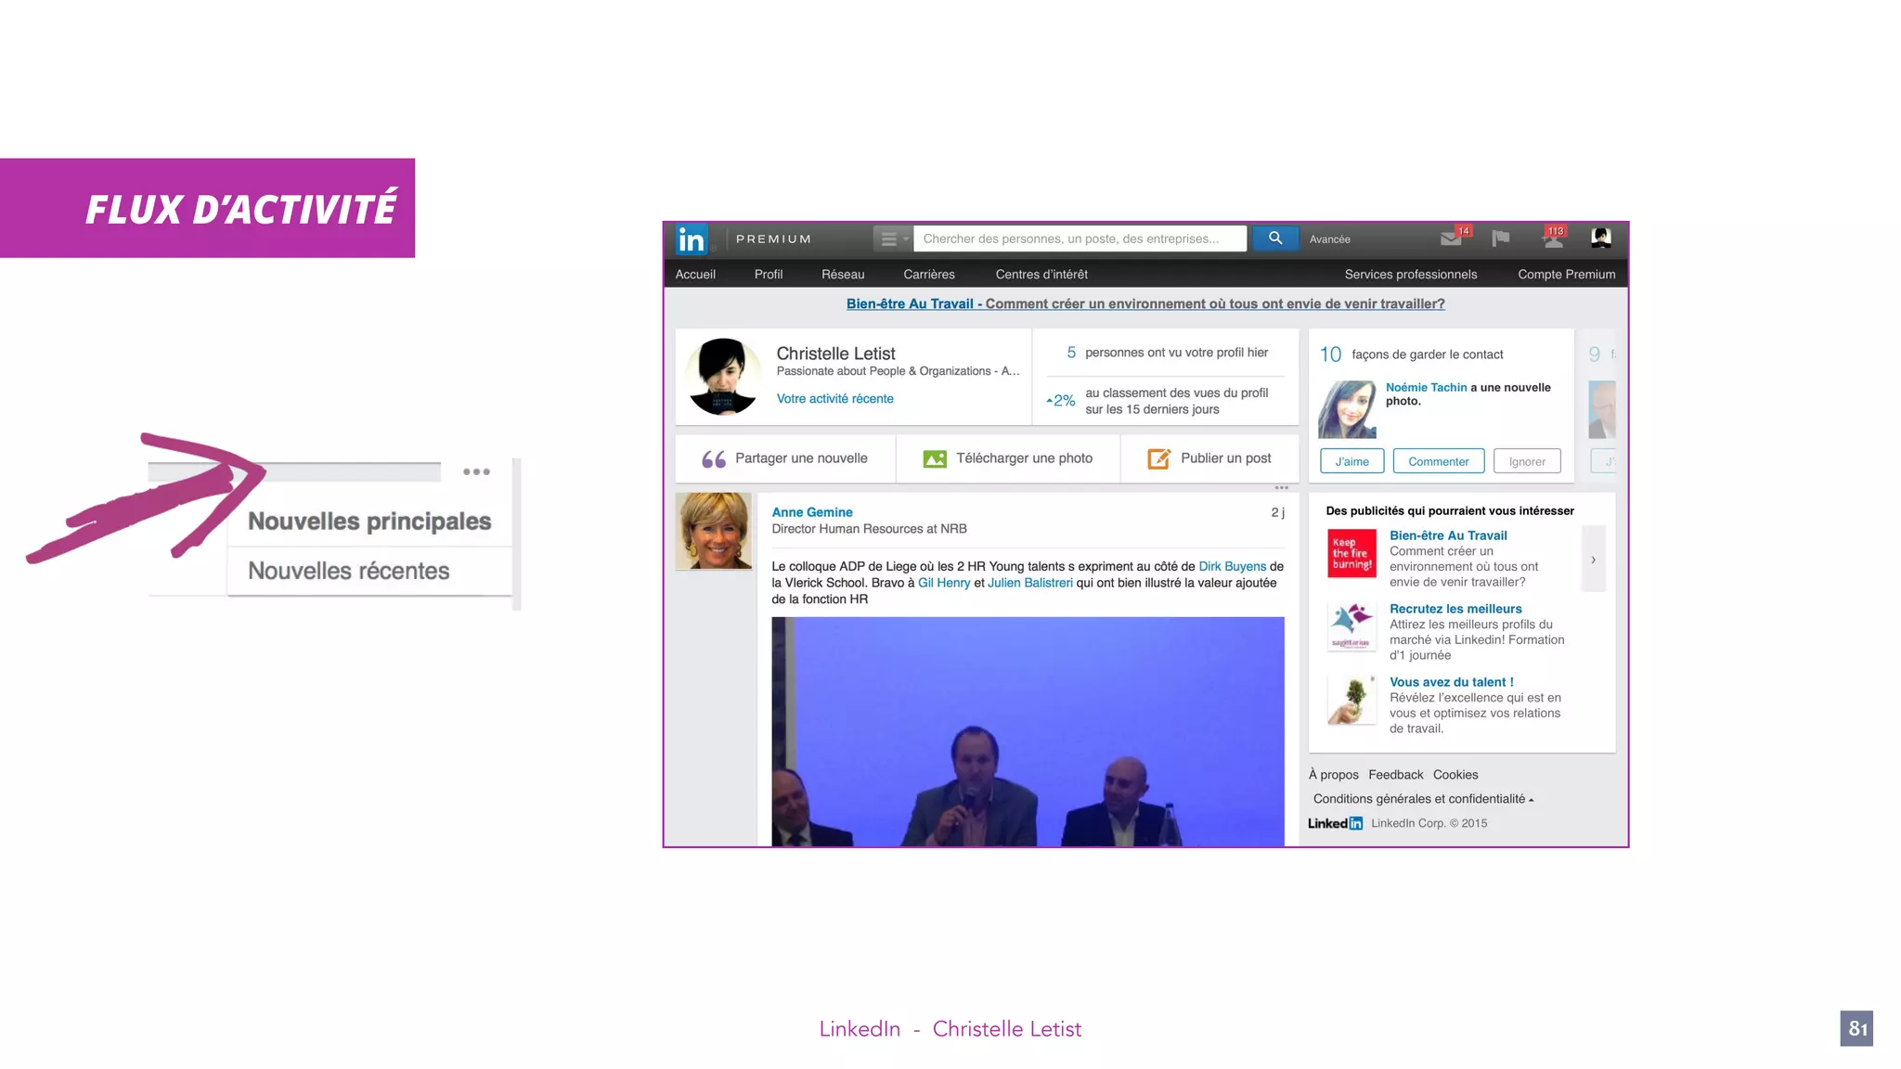
Task: Open Bien-être Au Travail ad title
Action: point(1448,535)
